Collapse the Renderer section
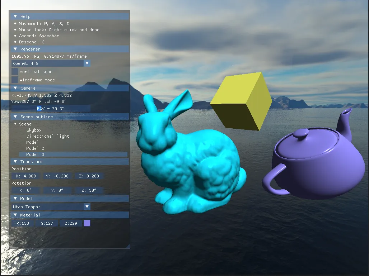Viewport: 369px width, 276px height. 15,49
